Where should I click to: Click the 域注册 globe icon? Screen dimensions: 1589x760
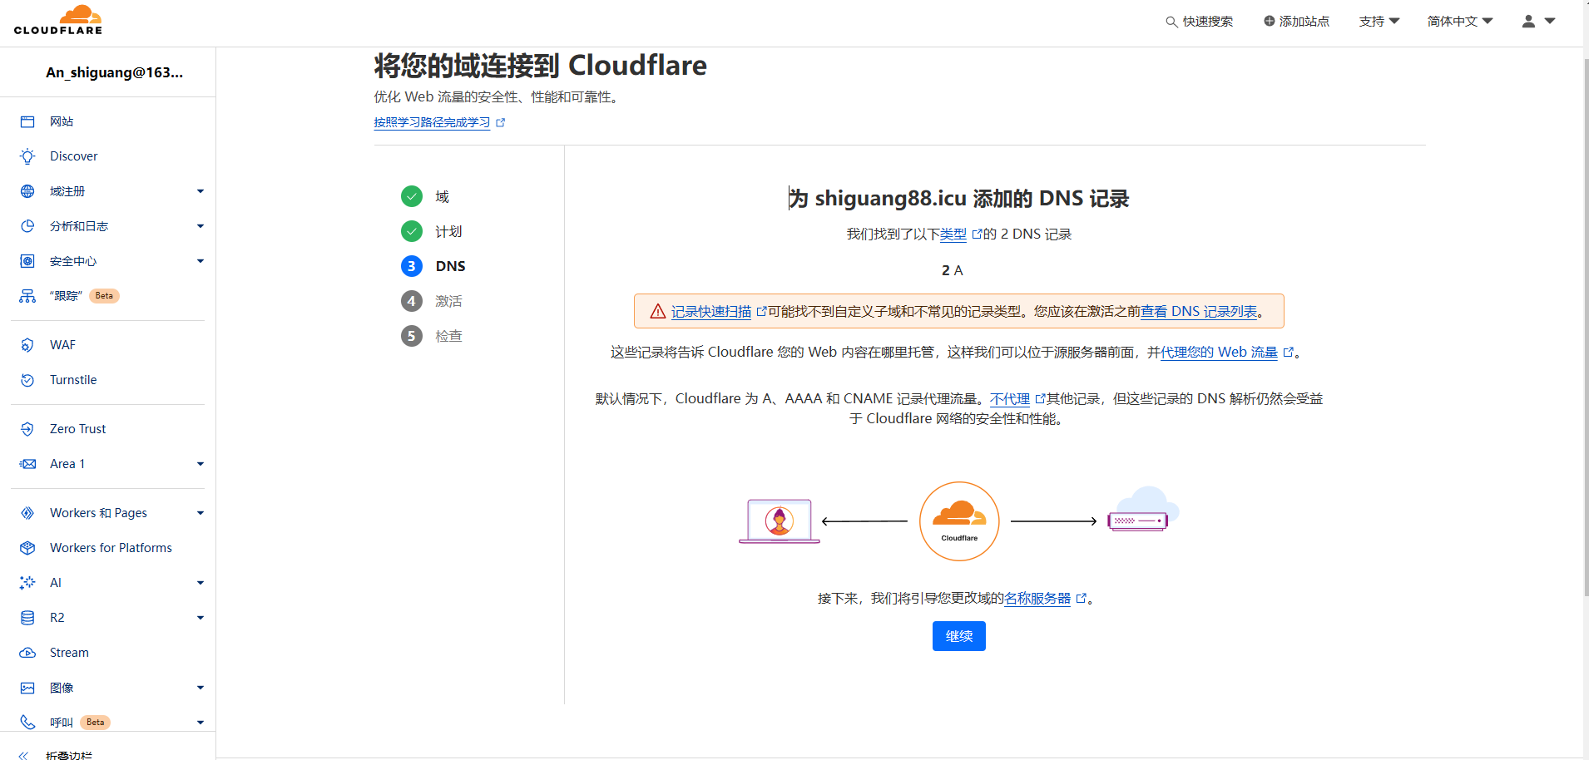[x=27, y=191]
